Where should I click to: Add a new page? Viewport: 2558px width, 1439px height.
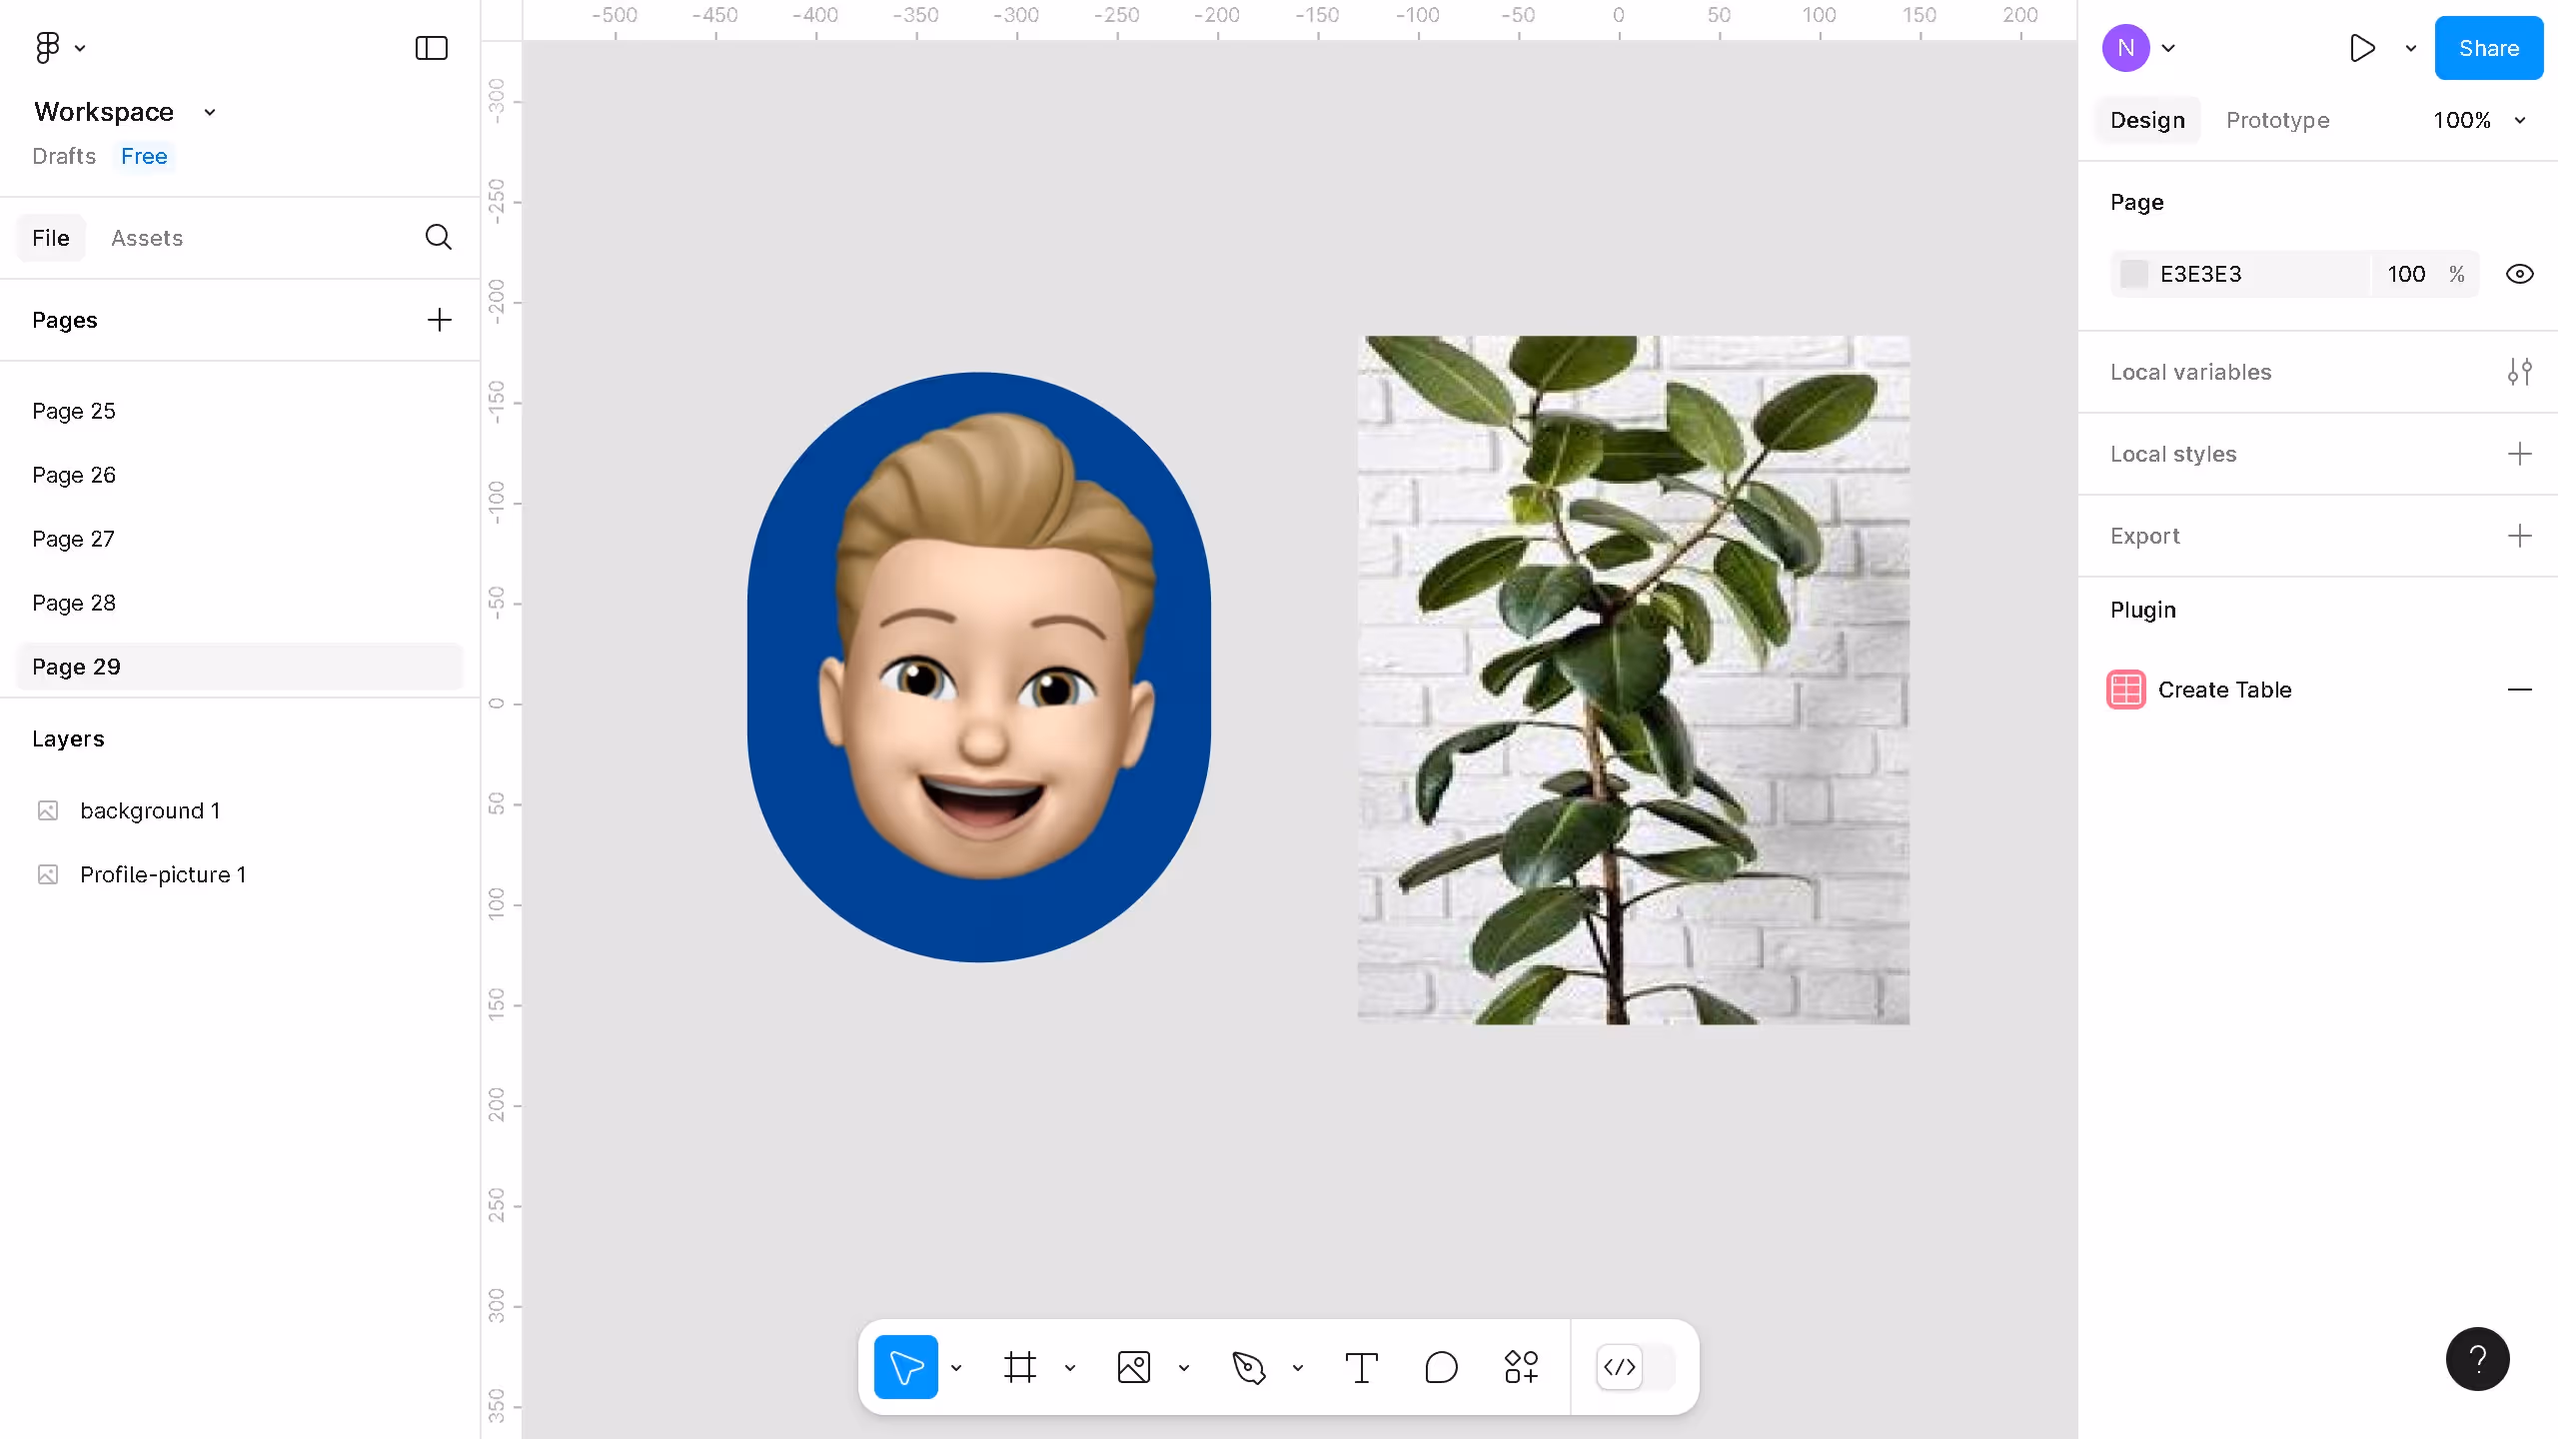click(x=439, y=320)
